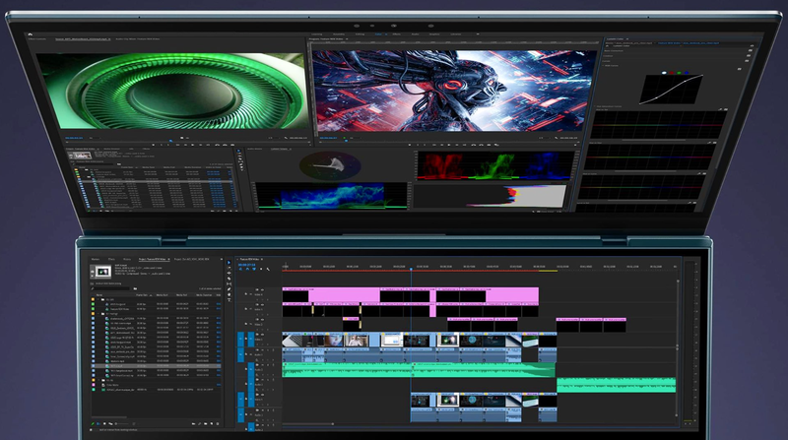788x440 pixels.
Task: Collapse the first bin in the Project list
Action: point(98,299)
